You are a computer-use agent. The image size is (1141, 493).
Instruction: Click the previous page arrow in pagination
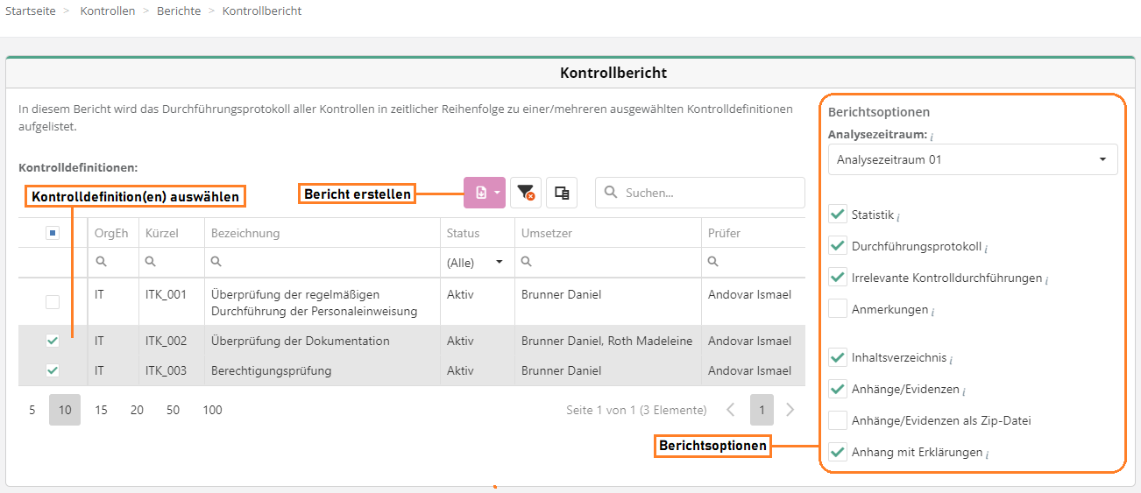[730, 410]
